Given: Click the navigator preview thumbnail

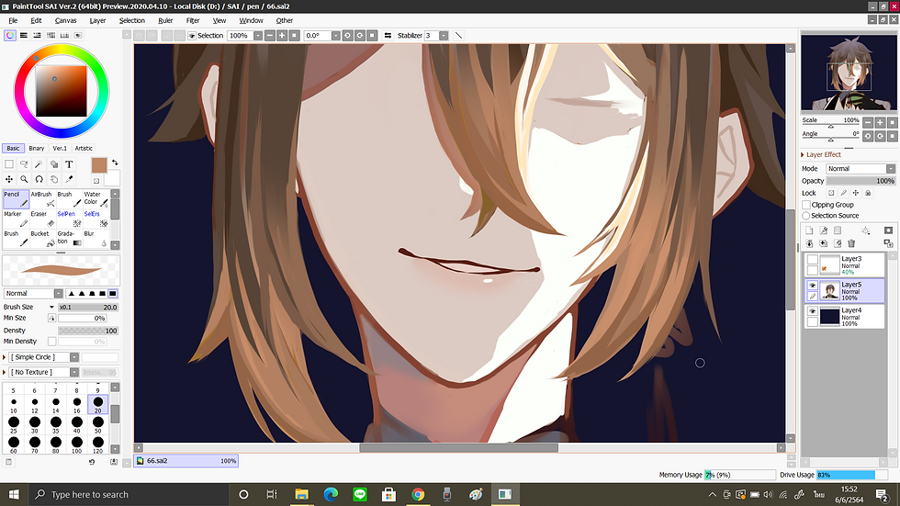Looking at the screenshot, I should [x=849, y=73].
